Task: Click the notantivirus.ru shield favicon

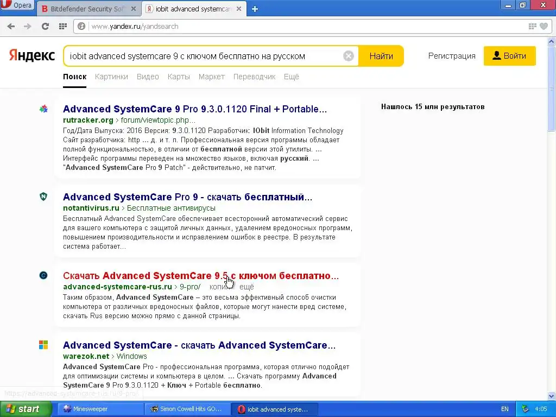Action: tap(43, 197)
